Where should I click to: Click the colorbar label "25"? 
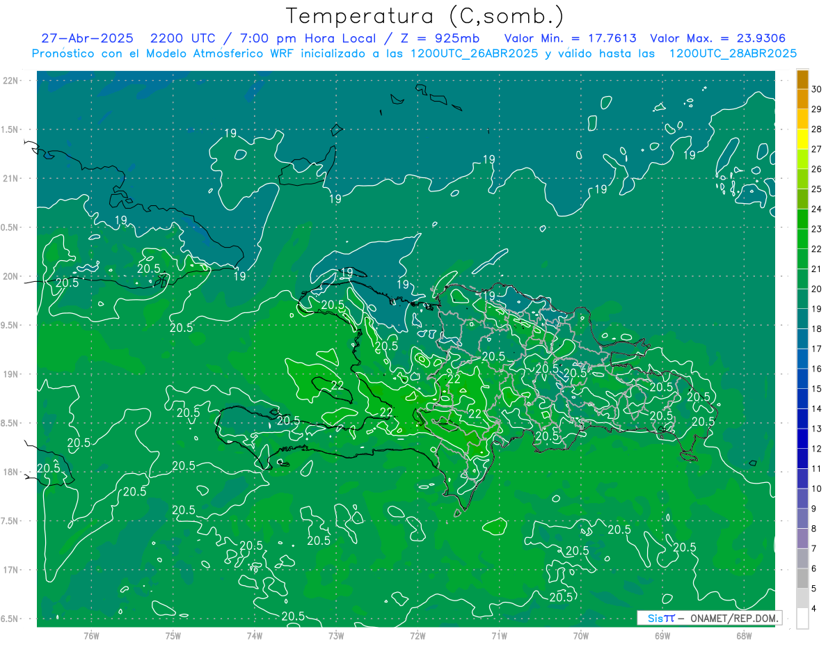click(x=817, y=189)
